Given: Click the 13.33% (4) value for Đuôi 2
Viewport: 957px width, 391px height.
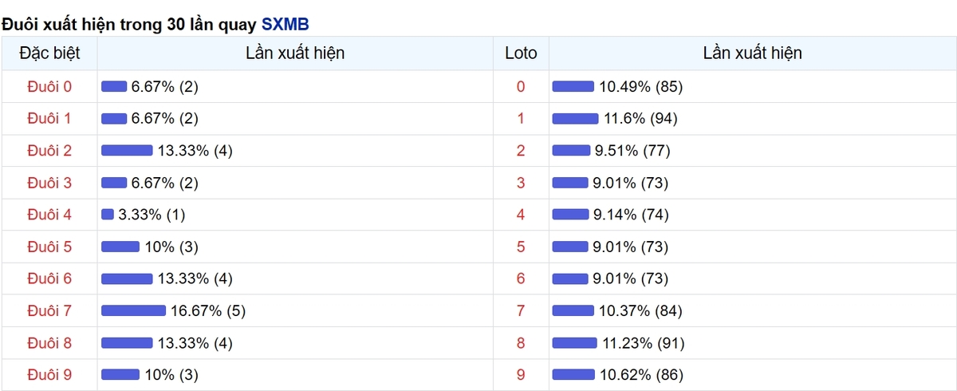Looking at the screenshot, I should pos(195,150).
